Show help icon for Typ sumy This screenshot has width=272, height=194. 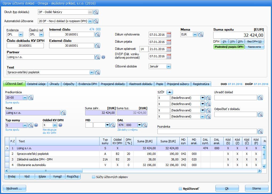coord(36,125)
